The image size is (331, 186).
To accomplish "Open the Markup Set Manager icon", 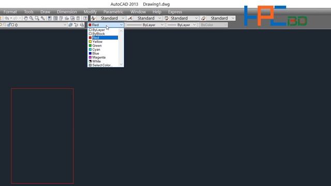I will pos(72,19).
